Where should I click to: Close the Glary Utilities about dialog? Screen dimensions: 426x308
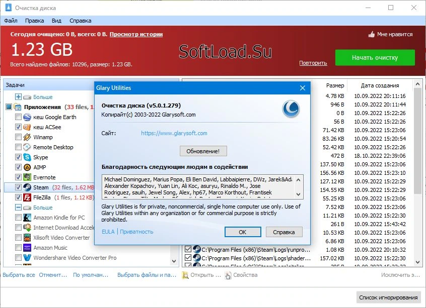[x=303, y=88]
